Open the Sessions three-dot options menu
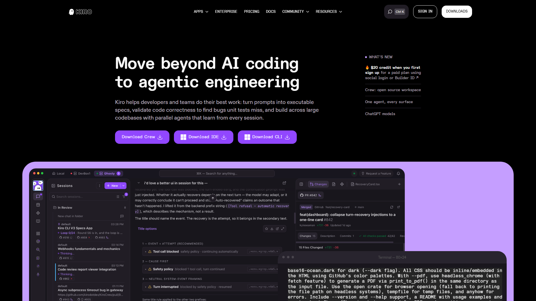 click(99, 186)
